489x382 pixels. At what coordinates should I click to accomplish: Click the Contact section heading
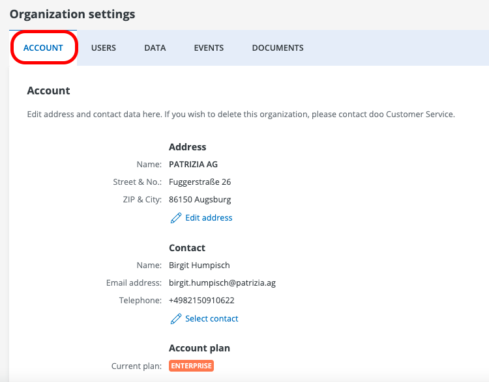(x=187, y=248)
